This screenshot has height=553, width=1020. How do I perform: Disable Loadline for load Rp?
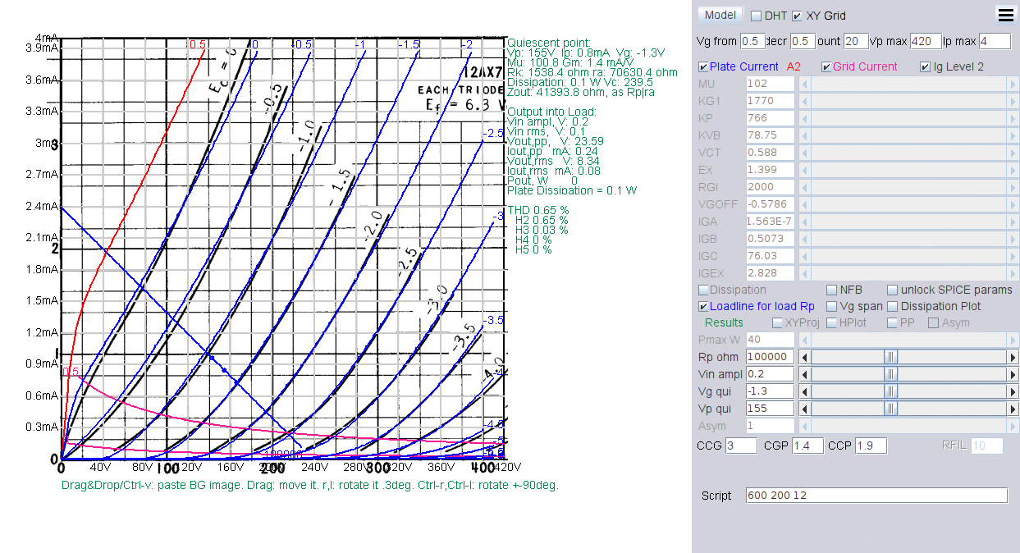703,306
